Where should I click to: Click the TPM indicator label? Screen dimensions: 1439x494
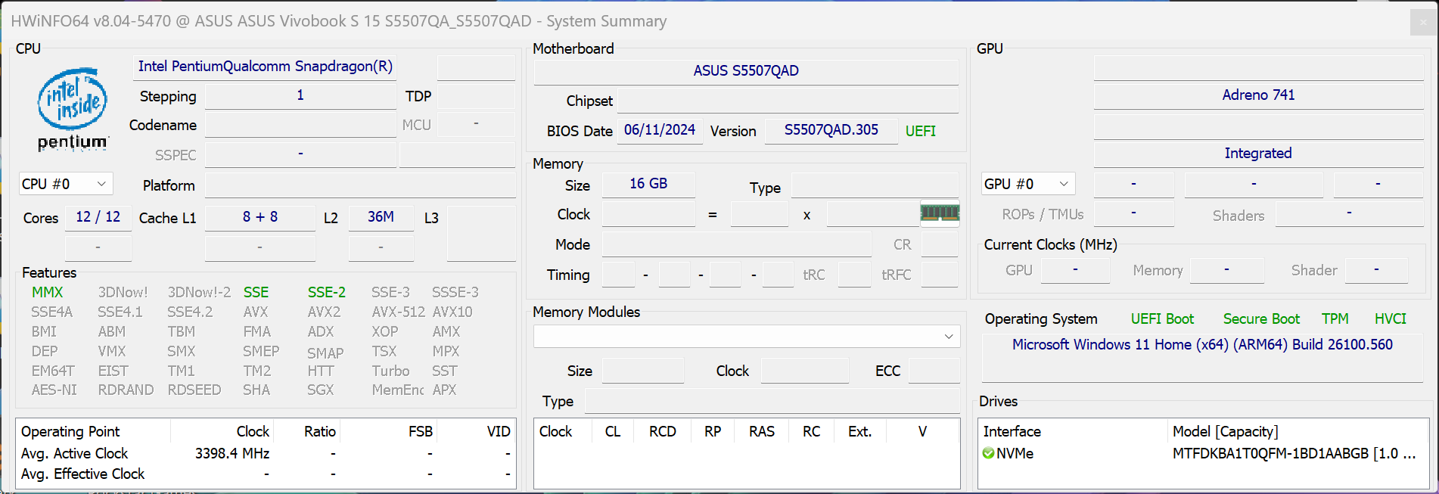pos(1335,319)
